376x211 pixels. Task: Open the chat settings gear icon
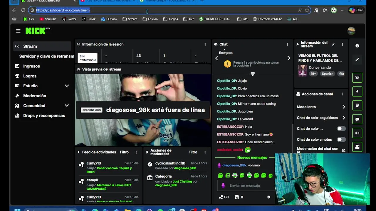(268, 197)
